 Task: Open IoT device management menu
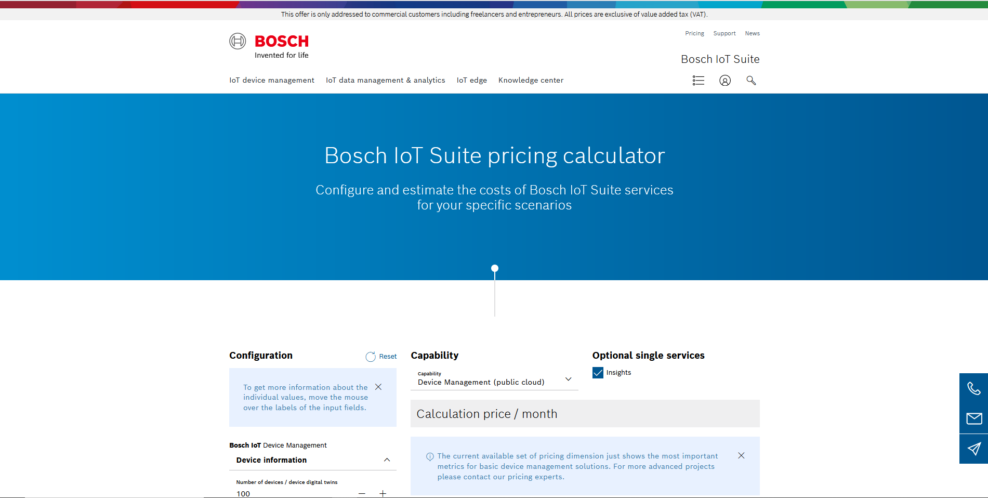(272, 80)
